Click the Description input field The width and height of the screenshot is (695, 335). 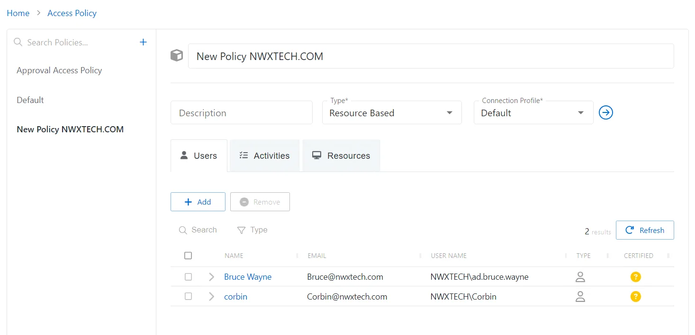(242, 112)
